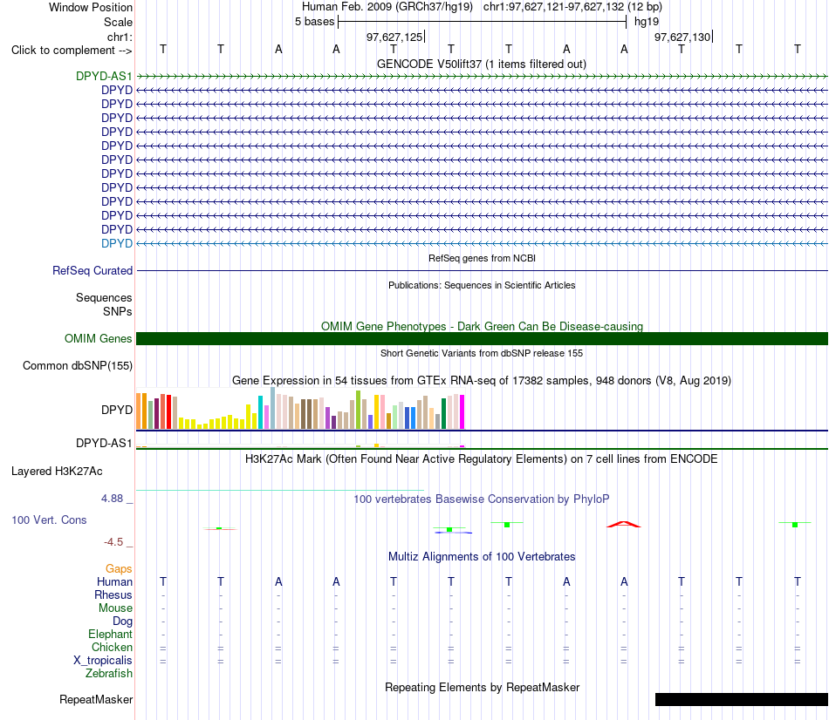Click the cyan bar in DPYD expression chart
This screenshot has width=829, height=720.
(260, 412)
